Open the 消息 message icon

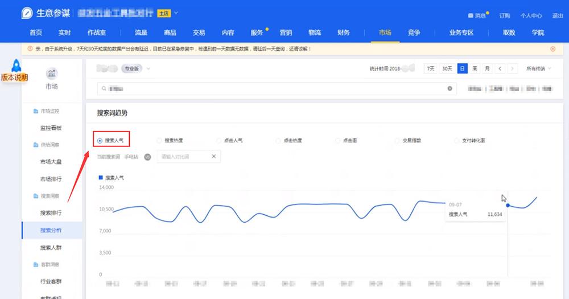click(471, 16)
